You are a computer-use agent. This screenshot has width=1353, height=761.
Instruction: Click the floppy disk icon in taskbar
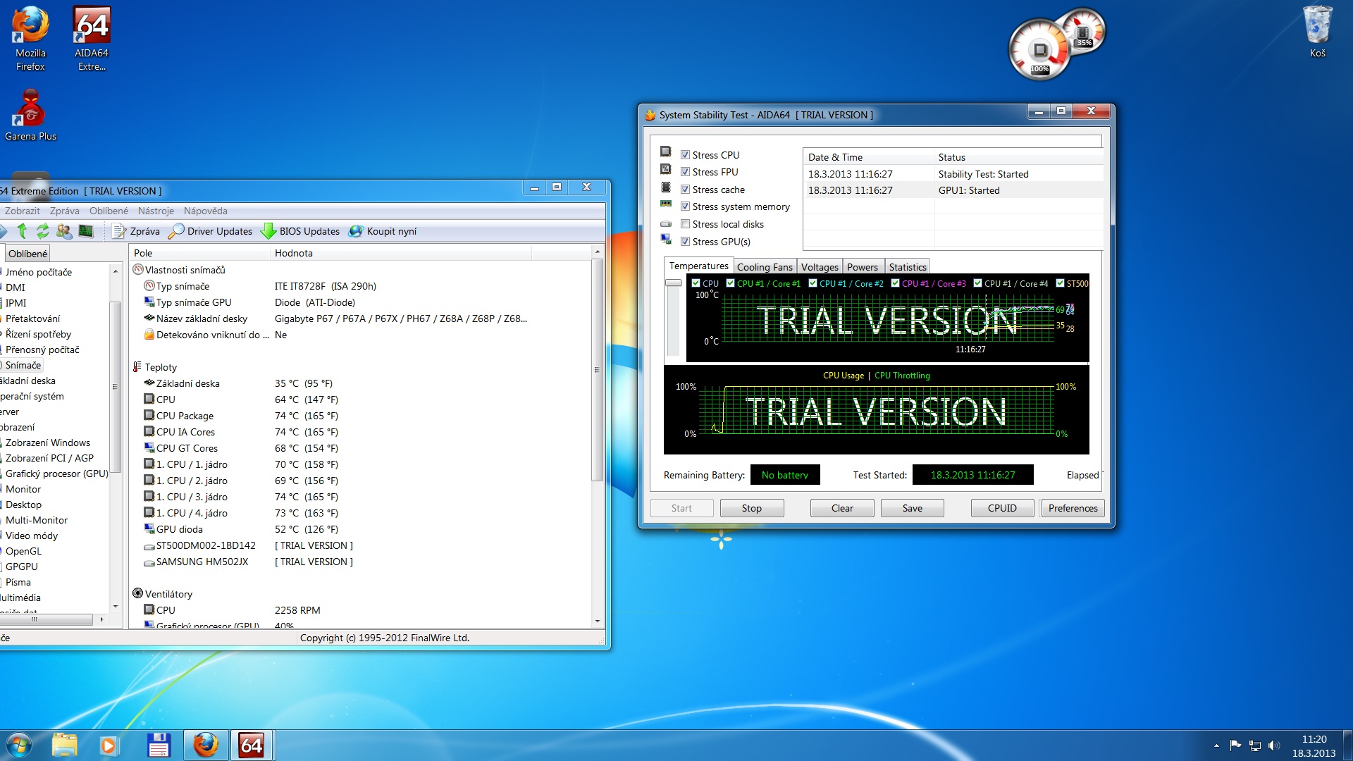(x=159, y=745)
